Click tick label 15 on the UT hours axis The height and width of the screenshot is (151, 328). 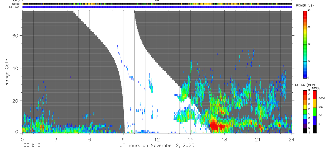click(191, 140)
